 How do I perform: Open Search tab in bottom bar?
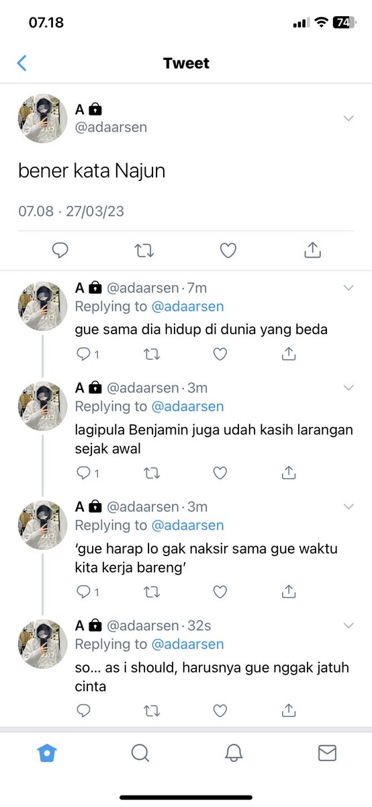pyautogui.click(x=140, y=753)
